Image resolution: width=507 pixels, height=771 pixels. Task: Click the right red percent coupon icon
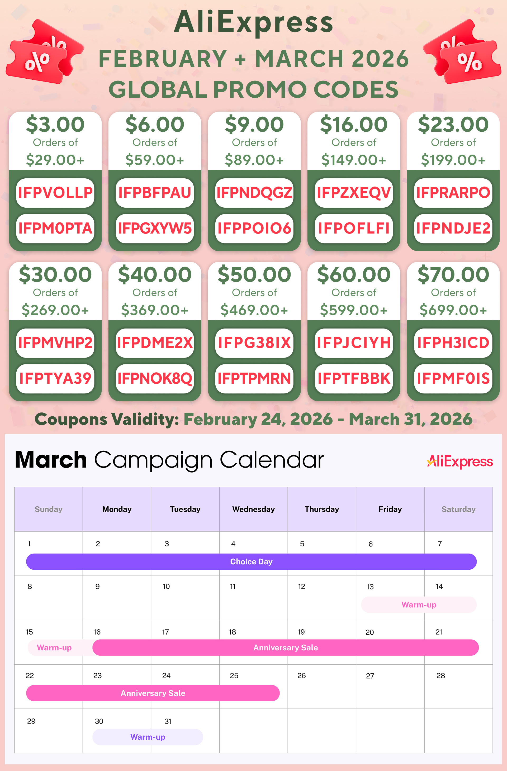click(462, 53)
